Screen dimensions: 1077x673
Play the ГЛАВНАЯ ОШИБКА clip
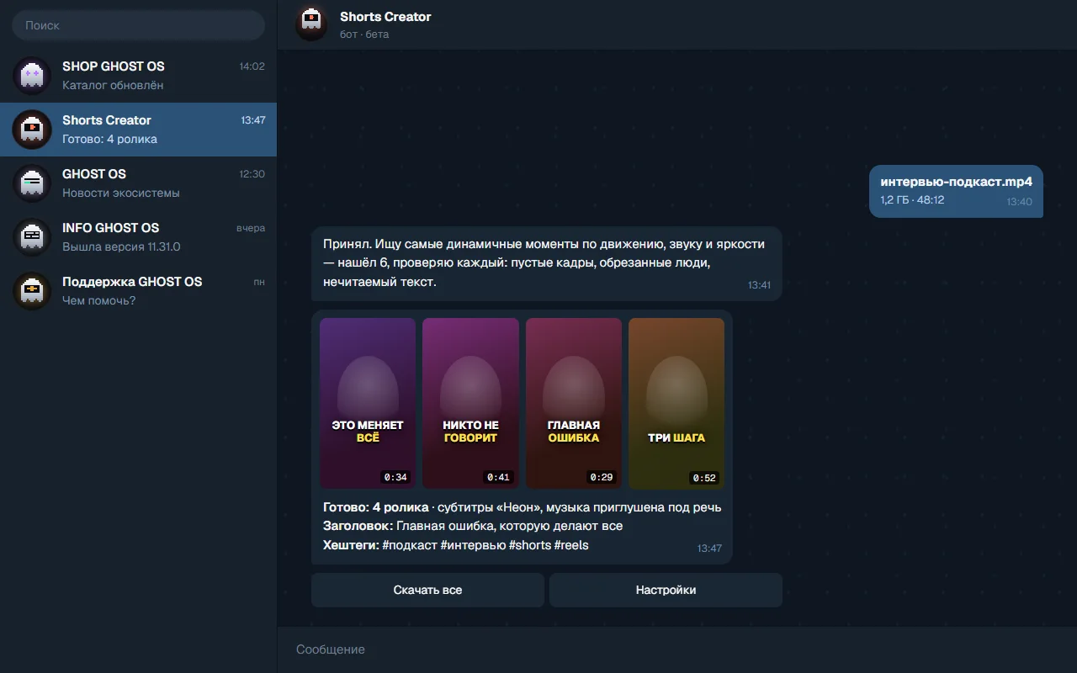574,403
